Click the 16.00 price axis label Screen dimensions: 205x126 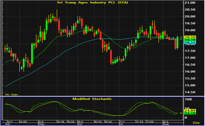click(x=190, y=72)
